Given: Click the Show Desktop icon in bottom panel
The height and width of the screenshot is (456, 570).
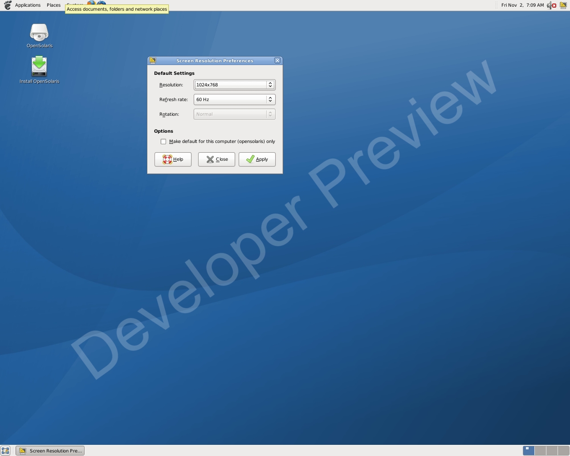Looking at the screenshot, I should 5,451.
